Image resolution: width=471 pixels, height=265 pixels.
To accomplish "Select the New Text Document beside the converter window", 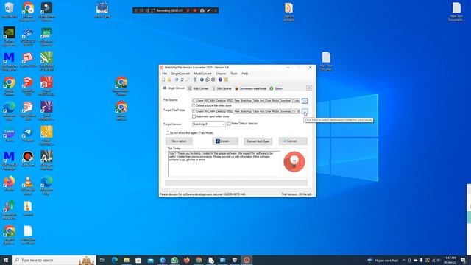I will click(x=326, y=61).
